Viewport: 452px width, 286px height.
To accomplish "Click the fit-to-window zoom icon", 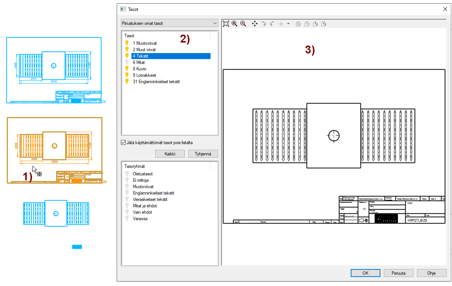I will coord(226,24).
